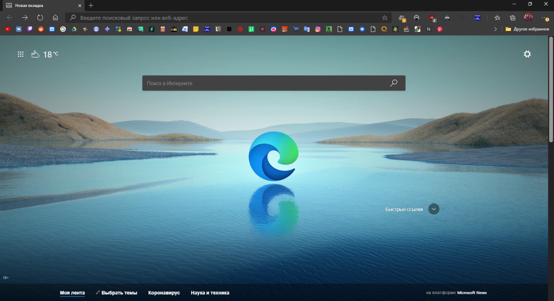Screen dimensions: 554x301
Task: Click the search magnifier button
Action: [x=393, y=83]
